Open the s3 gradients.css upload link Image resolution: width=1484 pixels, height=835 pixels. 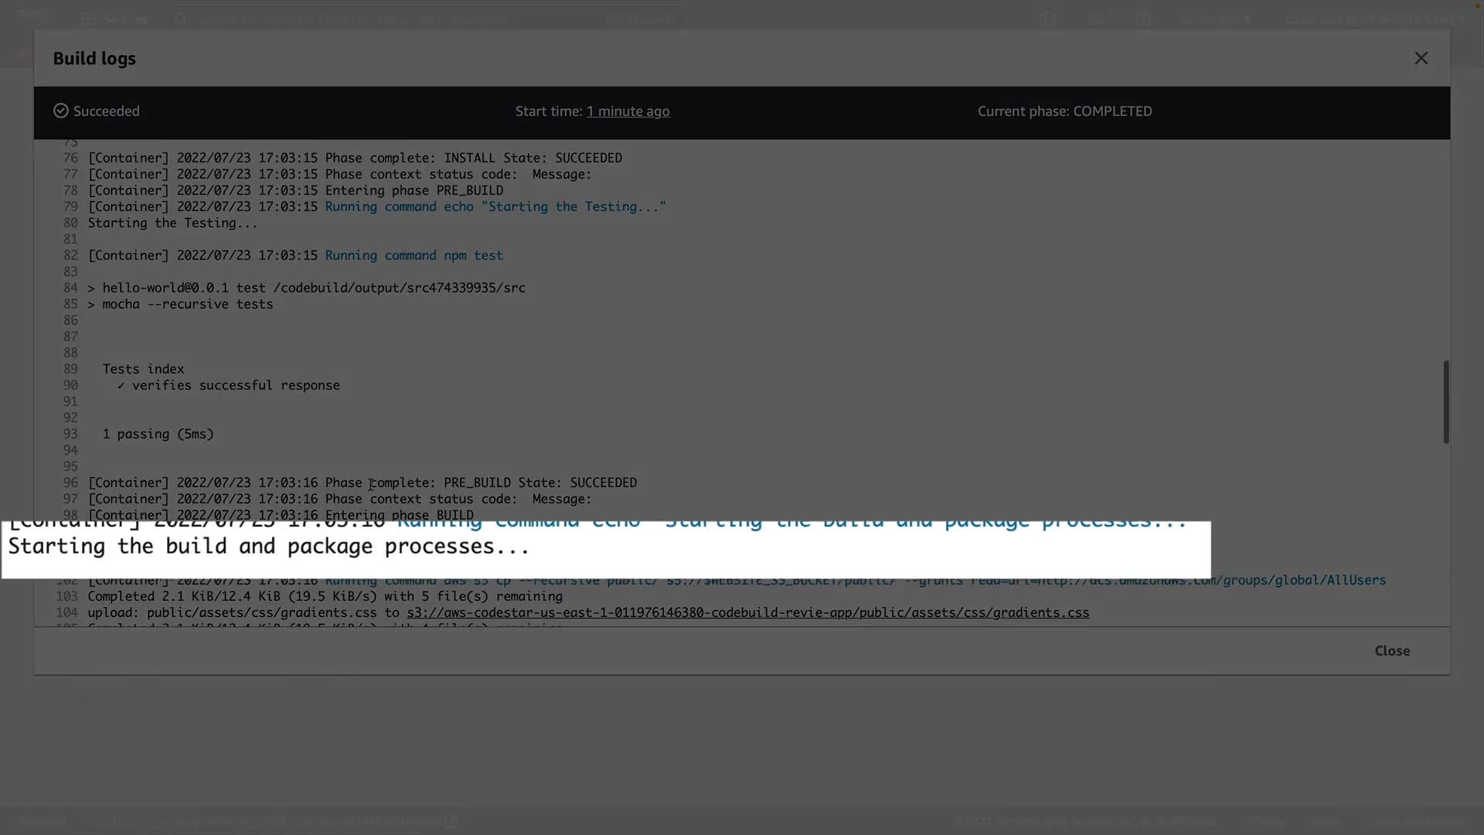pyautogui.click(x=747, y=612)
